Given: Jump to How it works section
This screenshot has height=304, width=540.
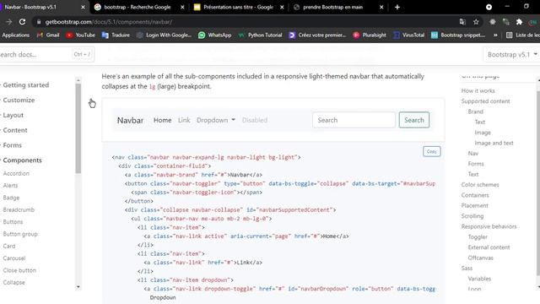Looking at the screenshot, I should click(x=478, y=90).
